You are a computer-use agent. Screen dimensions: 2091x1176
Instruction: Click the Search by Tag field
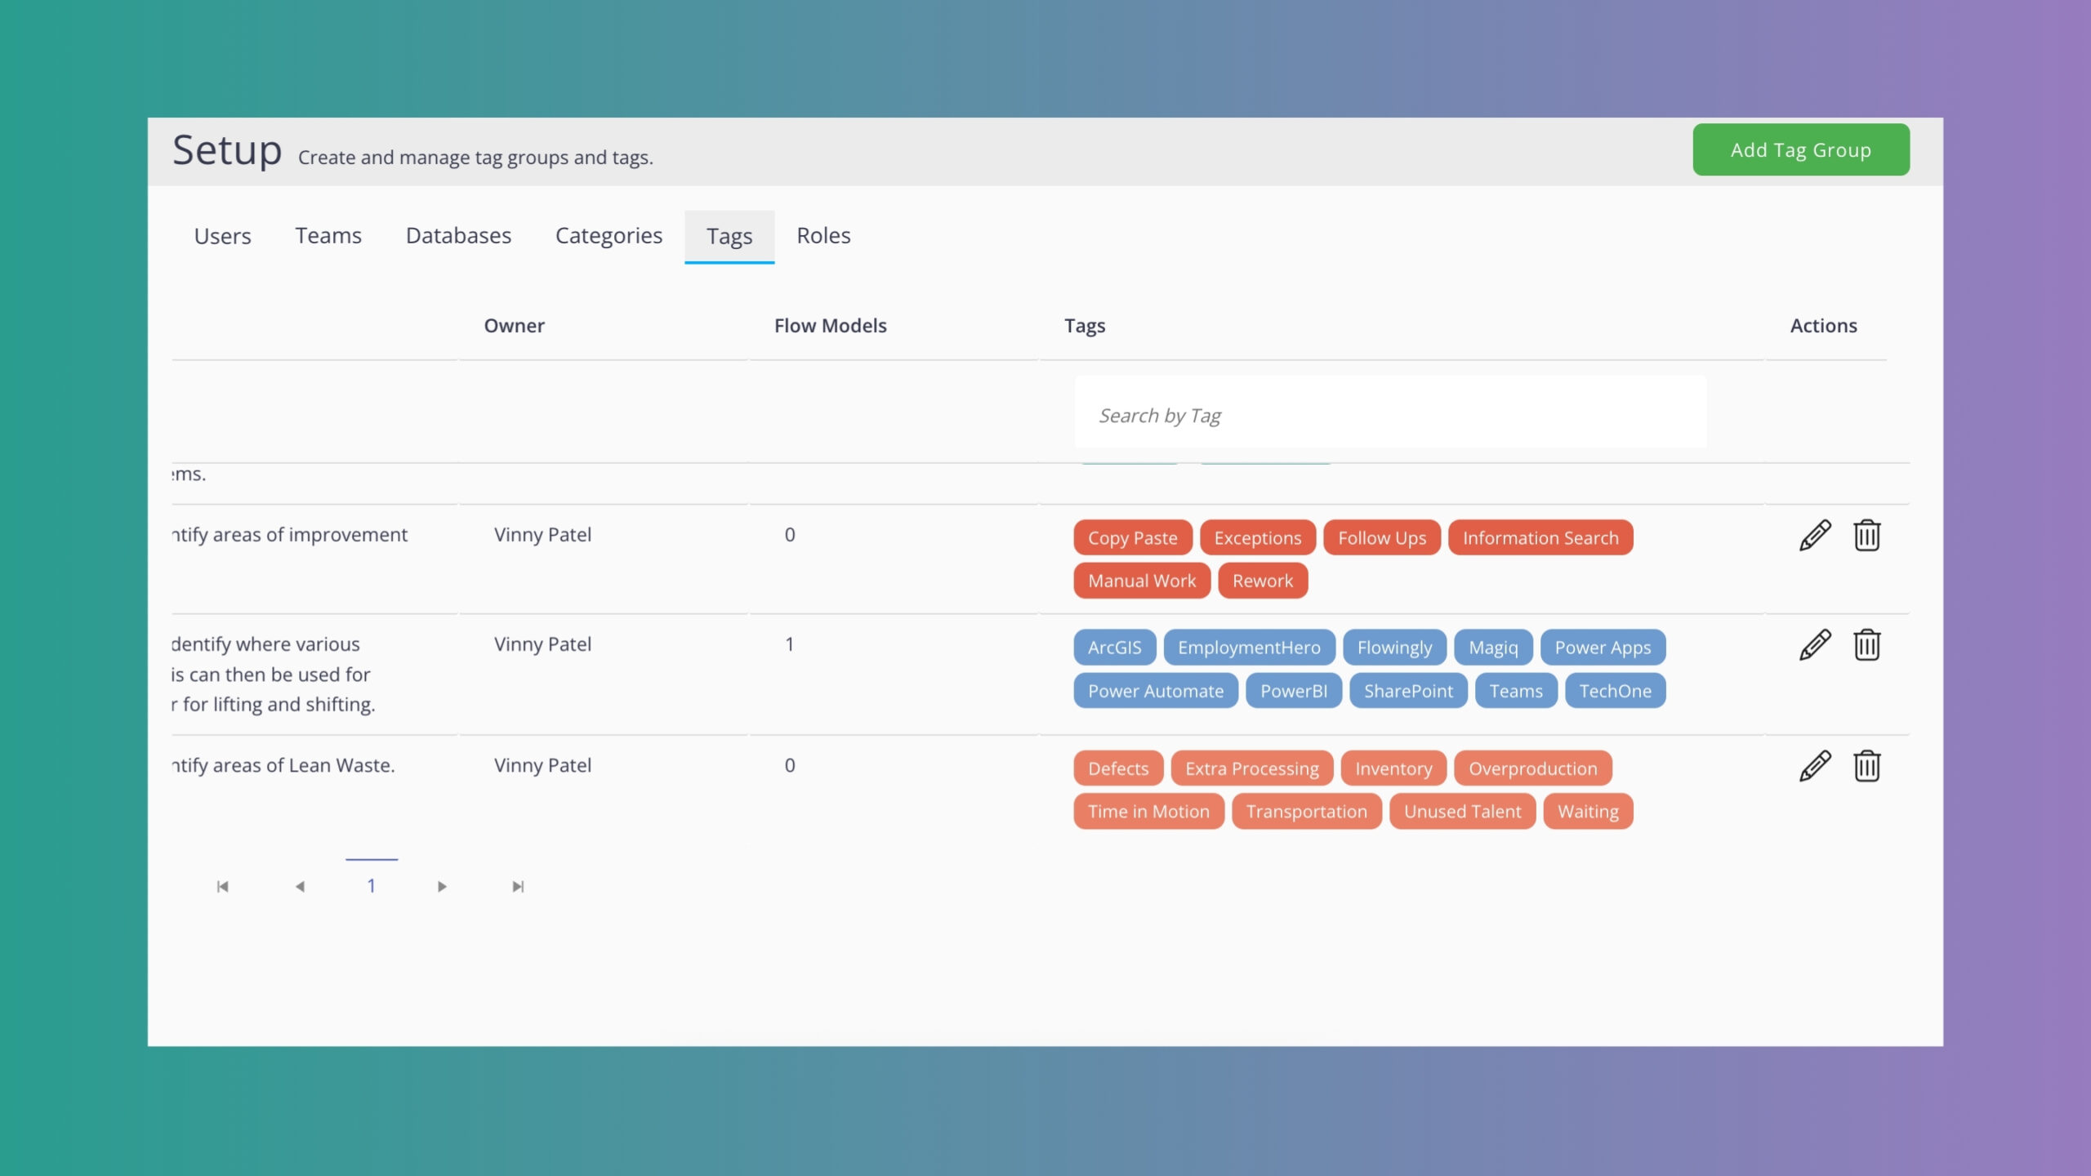[1389, 416]
